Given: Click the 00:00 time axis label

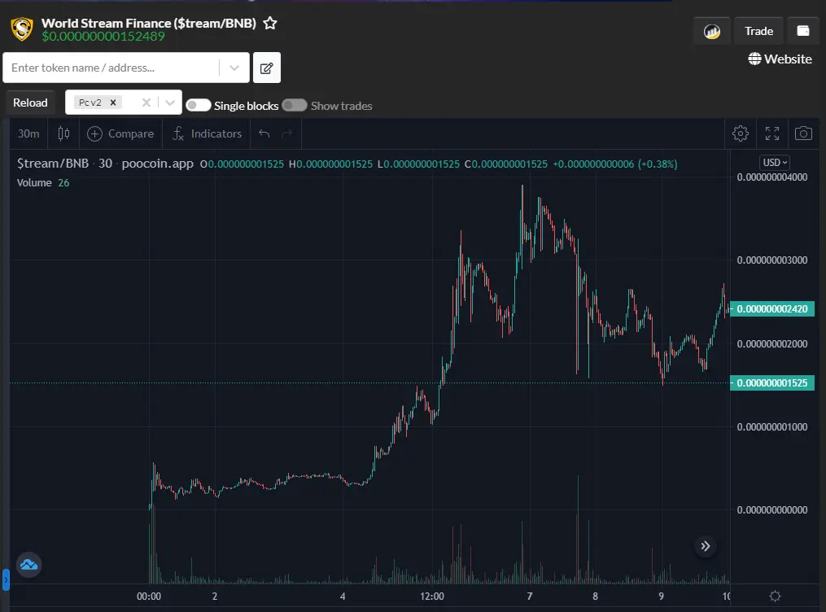Looking at the screenshot, I should click(x=149, y=597).
